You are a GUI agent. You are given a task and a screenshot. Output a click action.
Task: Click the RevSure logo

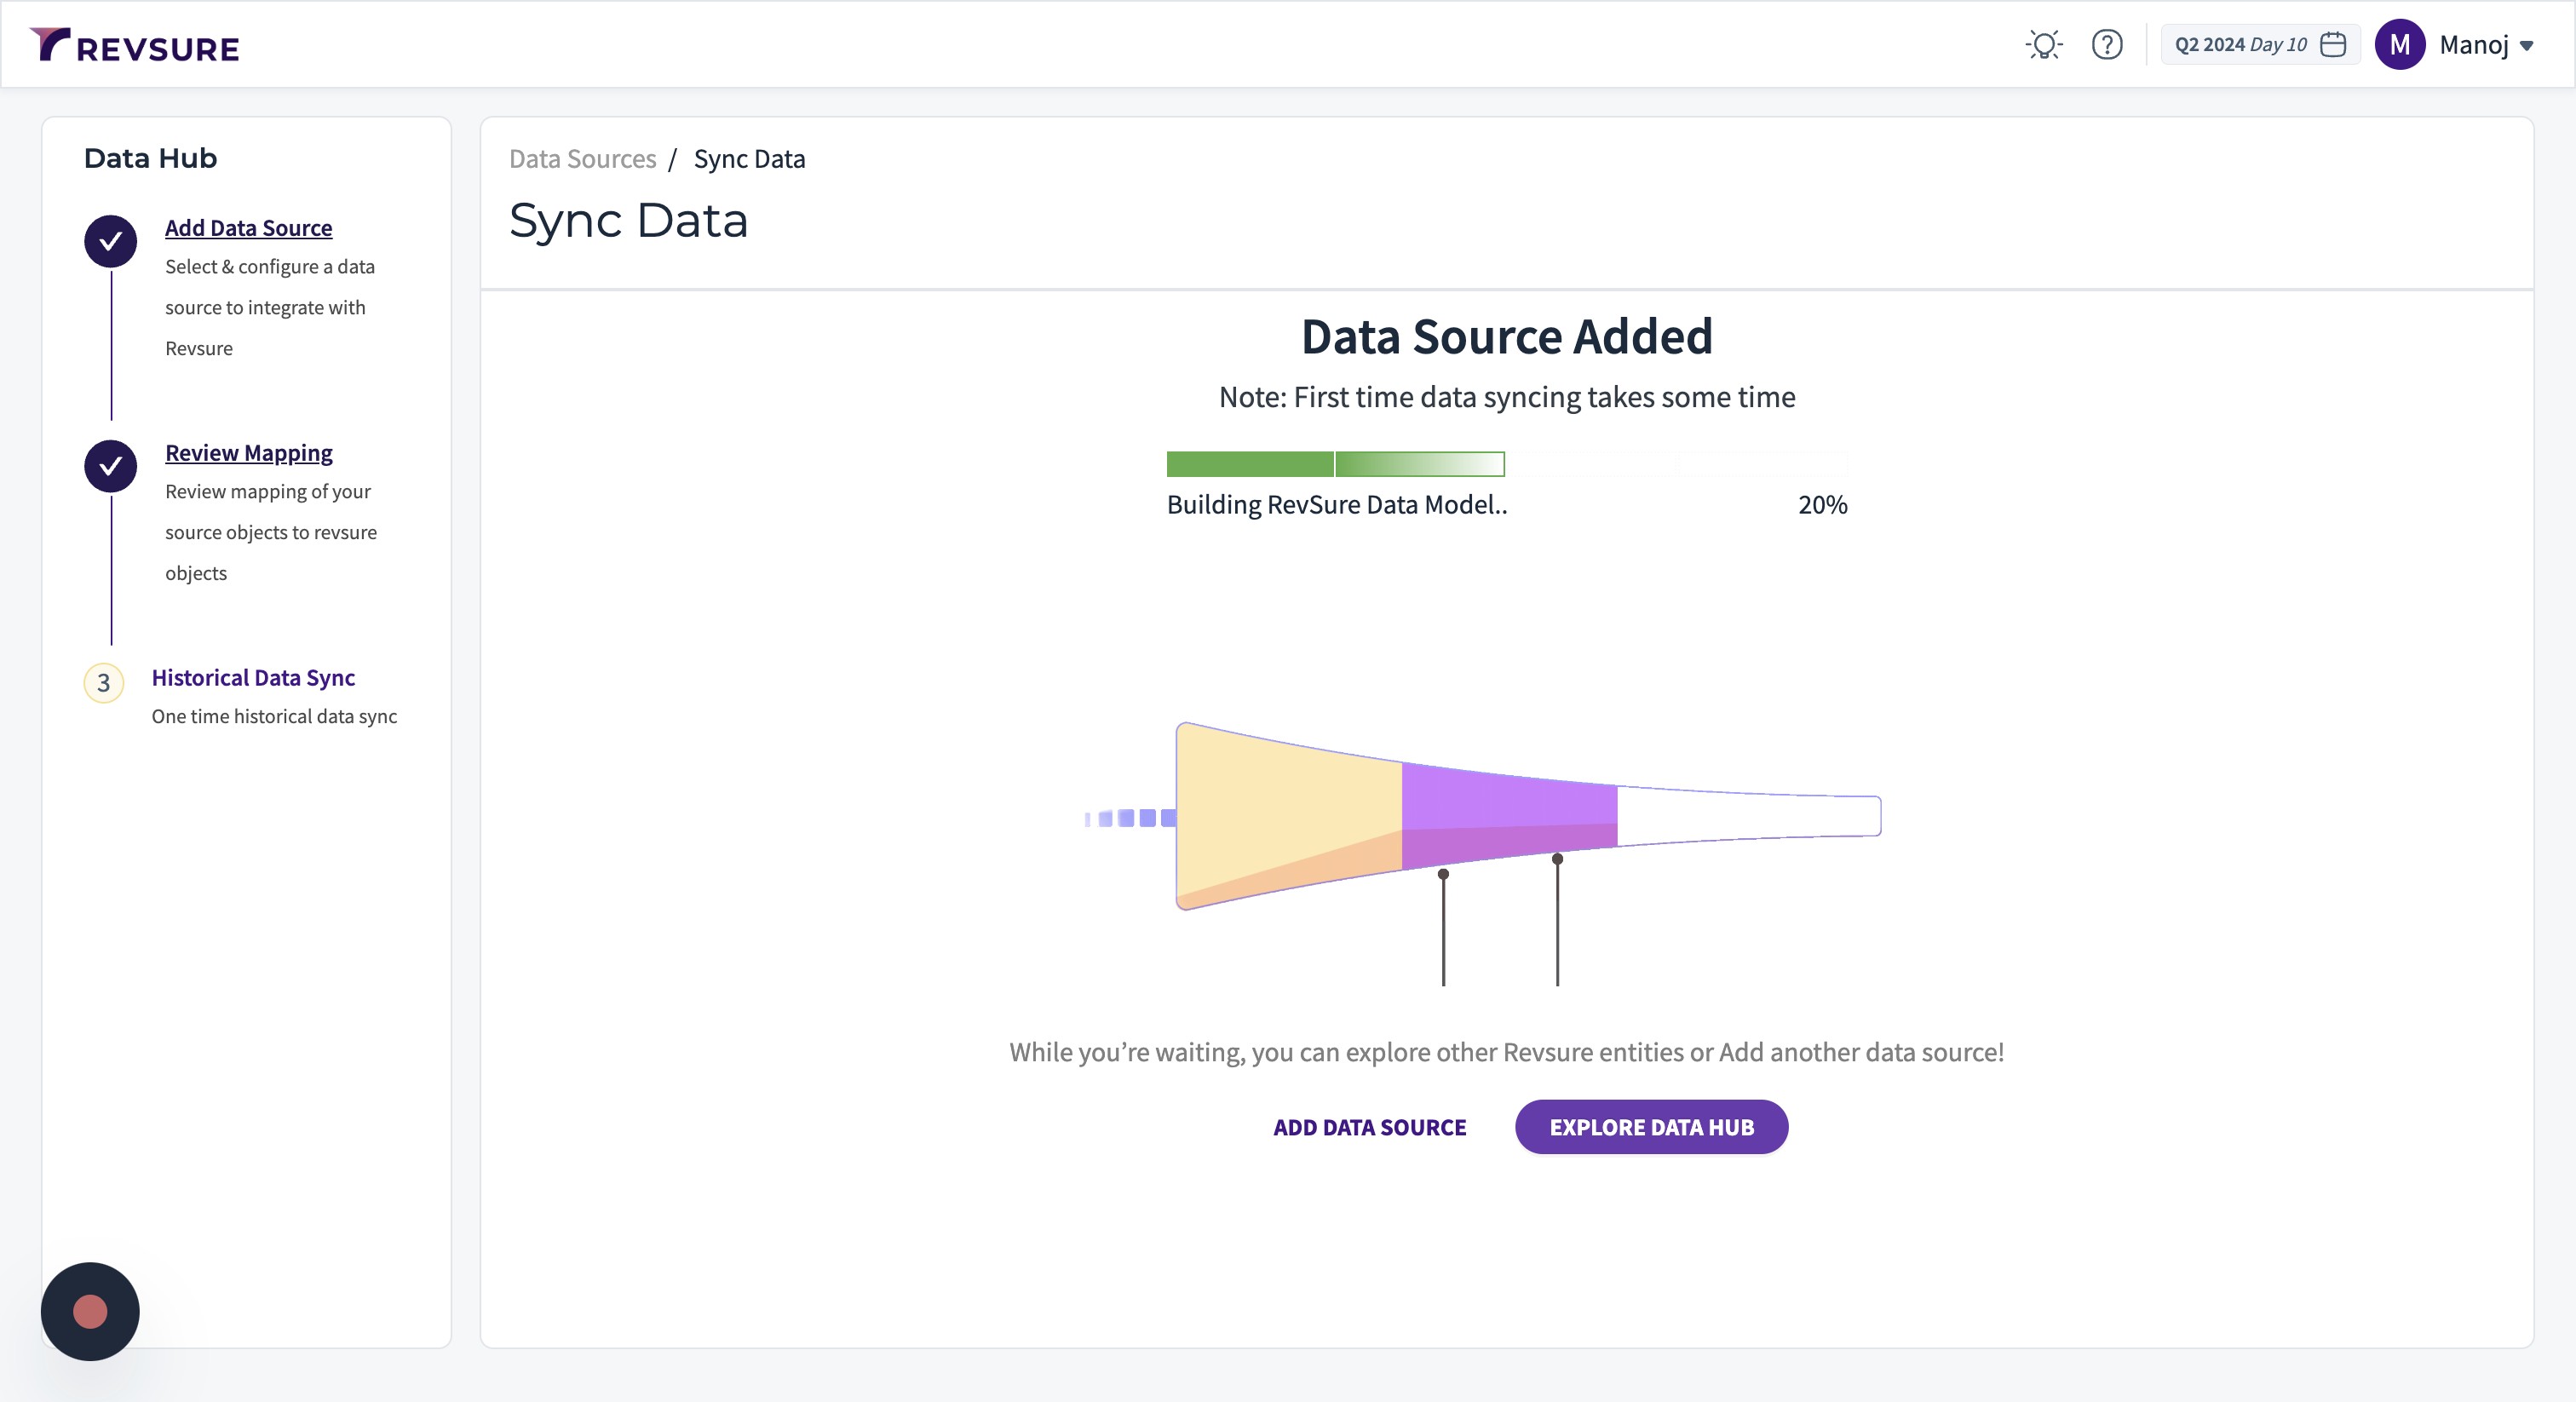(x=135, y=45)
